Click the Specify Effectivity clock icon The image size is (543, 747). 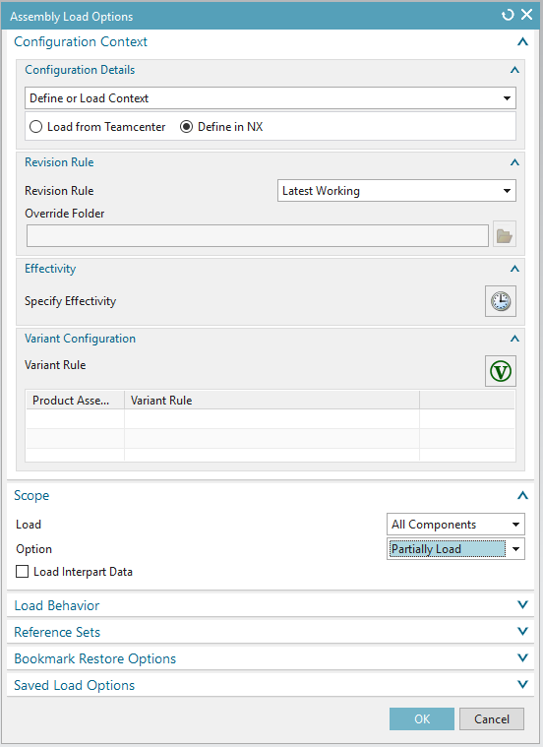501,301
